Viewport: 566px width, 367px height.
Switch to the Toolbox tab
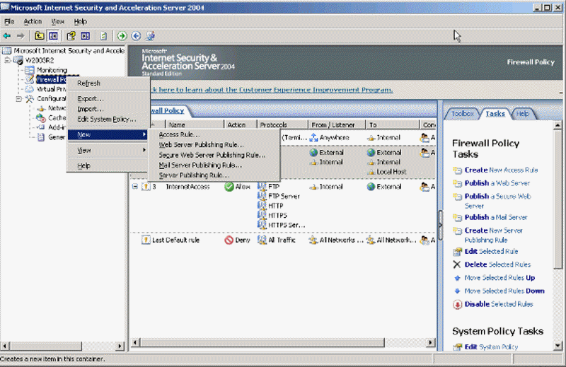[463, 114]
